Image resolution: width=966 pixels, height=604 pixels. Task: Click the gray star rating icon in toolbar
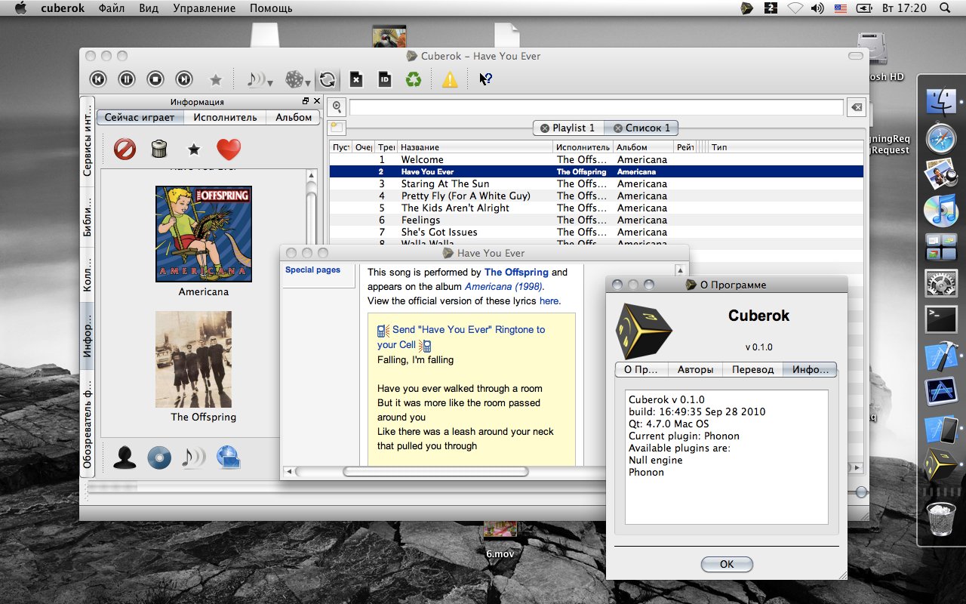tap(216, 79)
